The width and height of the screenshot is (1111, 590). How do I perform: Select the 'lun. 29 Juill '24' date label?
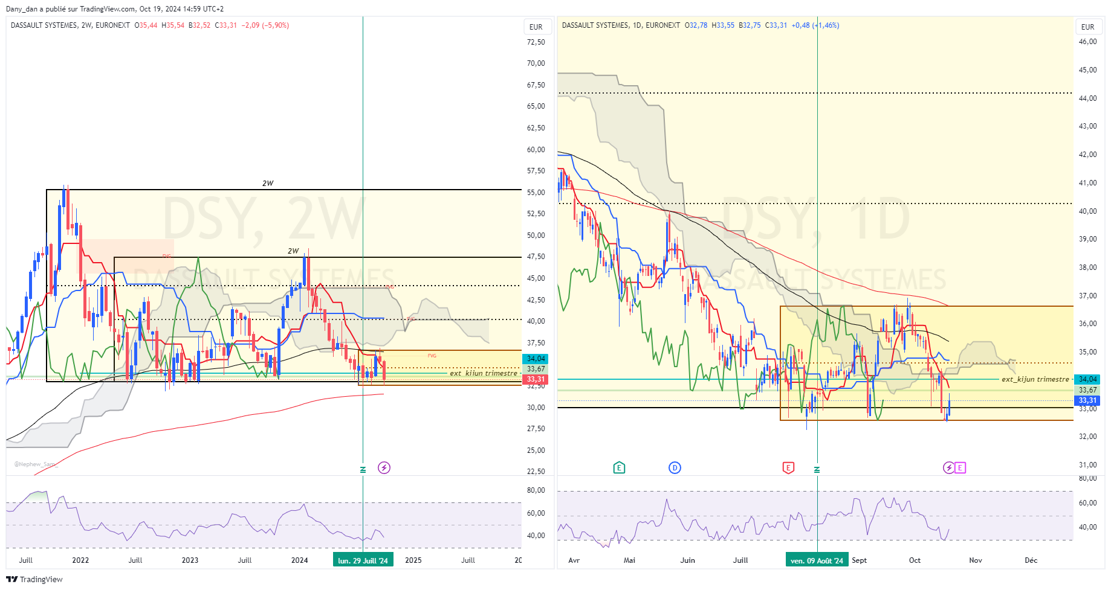click(x=363, y=560)
